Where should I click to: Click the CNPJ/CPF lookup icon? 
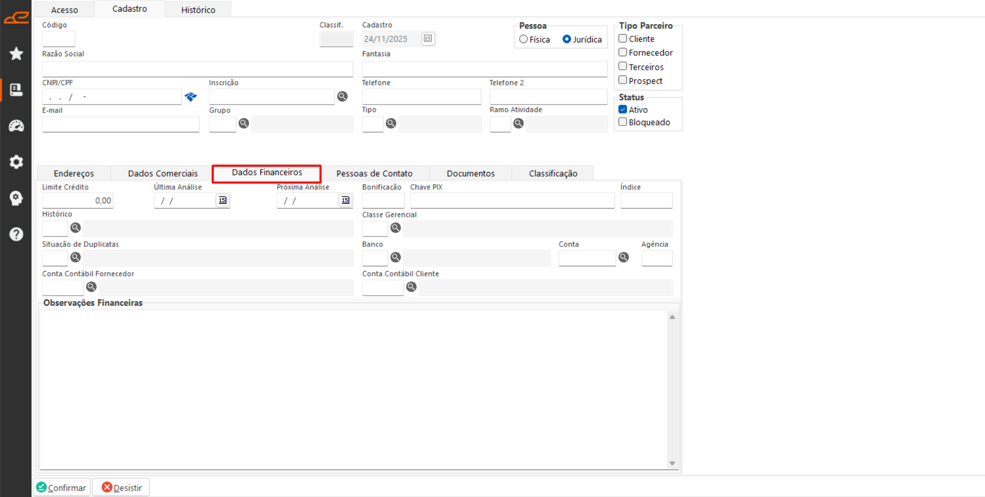tap(190, 97)
